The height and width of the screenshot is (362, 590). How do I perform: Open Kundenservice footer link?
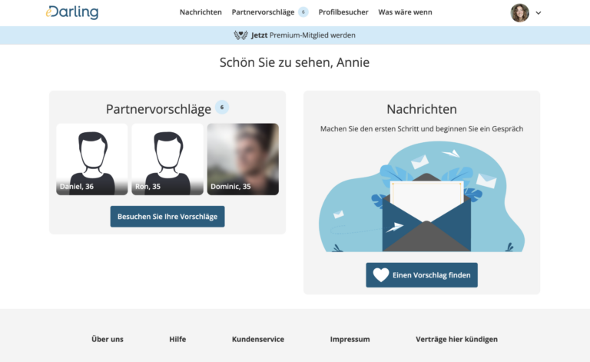(258, 339)
